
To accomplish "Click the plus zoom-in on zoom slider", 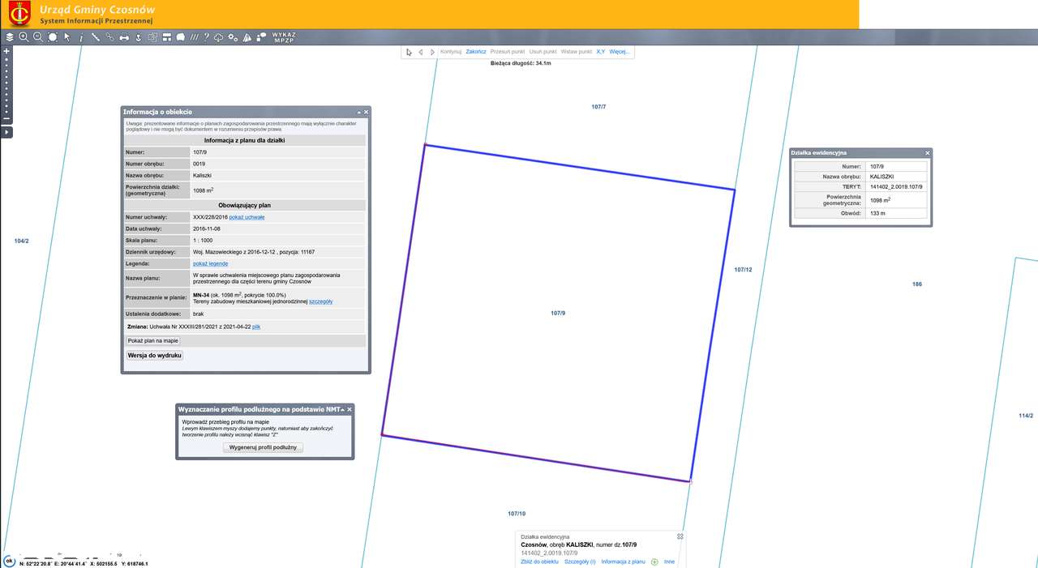I will click(6, 51).
